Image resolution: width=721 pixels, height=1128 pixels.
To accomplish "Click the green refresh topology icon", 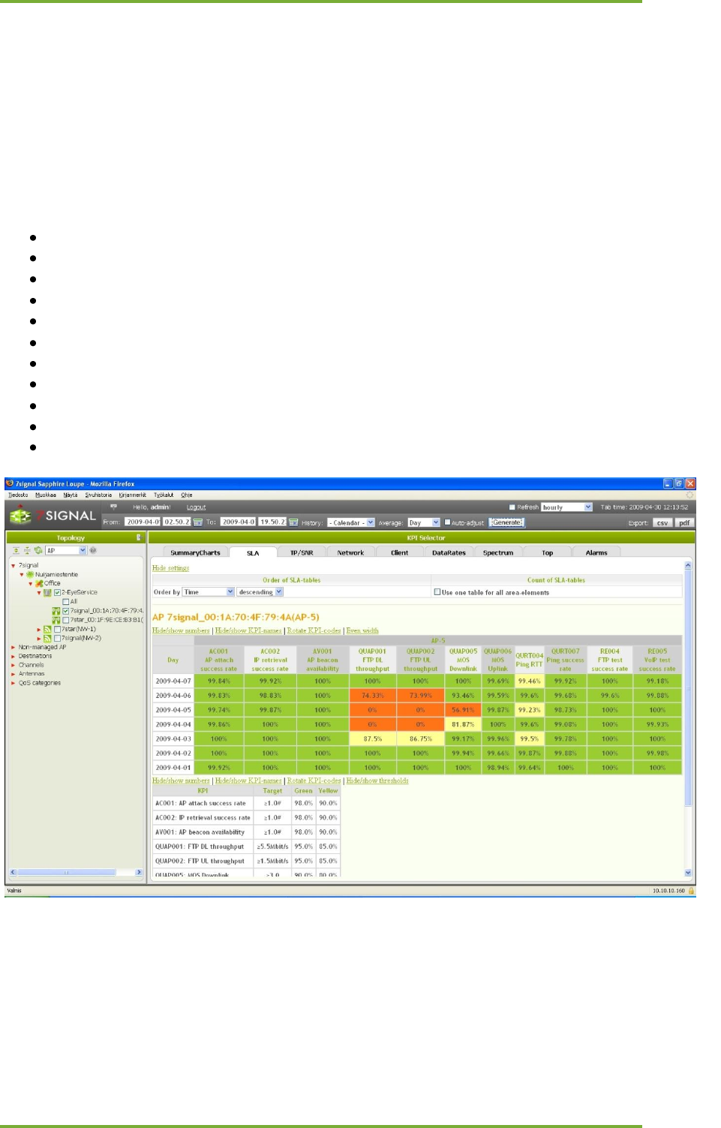I will click(38, 550).
